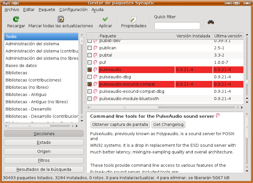Click the package list vertical scrollbar thumb
This screenshot has height=183, width=253.
point(247,82)
